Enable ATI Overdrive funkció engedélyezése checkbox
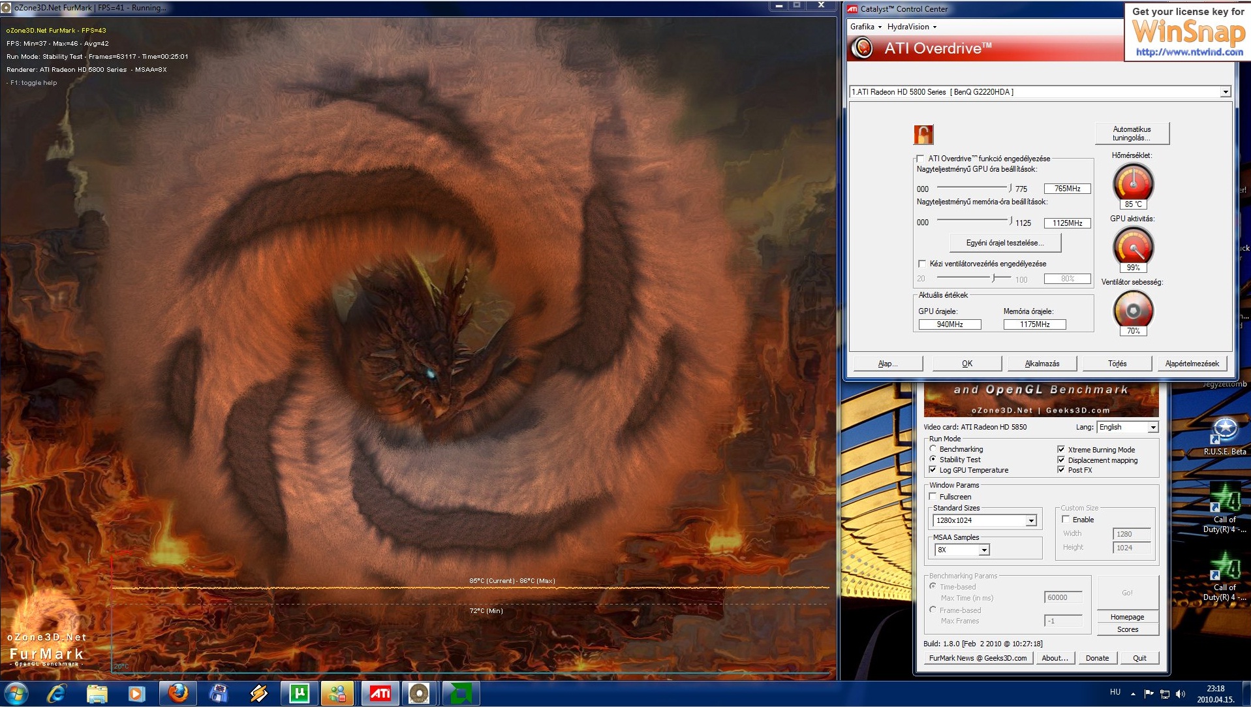The image size is (1251, 707). pos(920,159)
